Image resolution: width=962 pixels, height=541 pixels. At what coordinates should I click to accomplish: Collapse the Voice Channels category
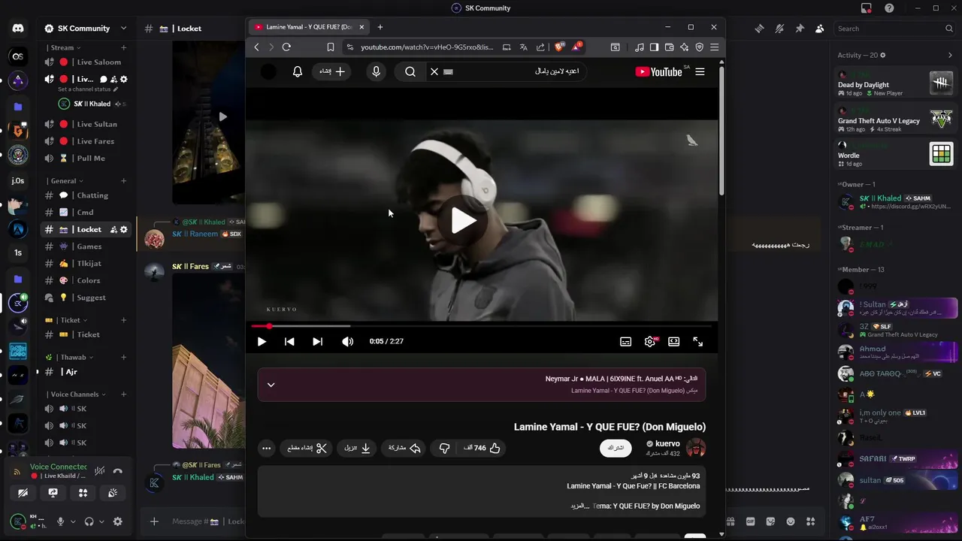pyautogui.click(x=77, y=394)
